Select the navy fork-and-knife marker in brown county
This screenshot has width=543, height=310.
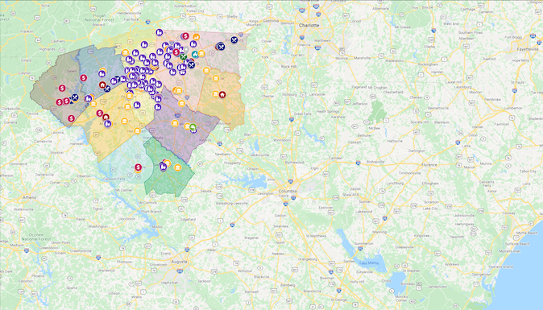coord(75,97)
